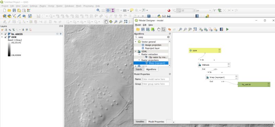The image size is (275, 127).
Task: Switch to the Algorithms tab
Action: point(151,69)
